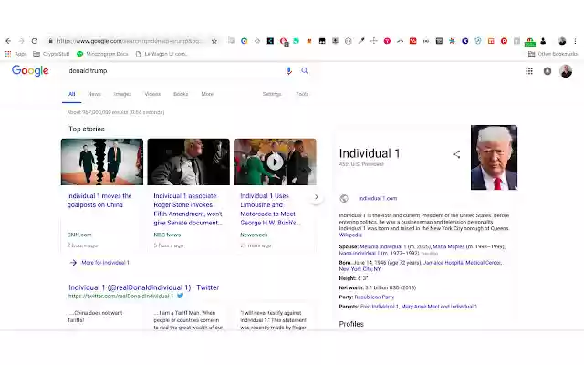
Task: Open the Google account avatar
Action: tap(566, 71)
